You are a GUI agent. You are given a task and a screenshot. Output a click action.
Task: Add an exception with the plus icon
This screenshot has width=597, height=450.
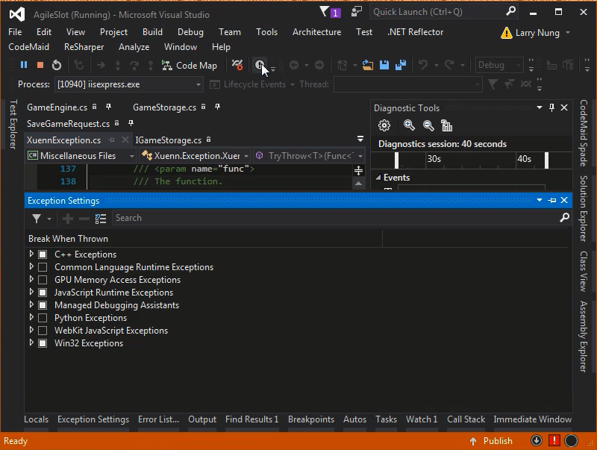(68, 219)
